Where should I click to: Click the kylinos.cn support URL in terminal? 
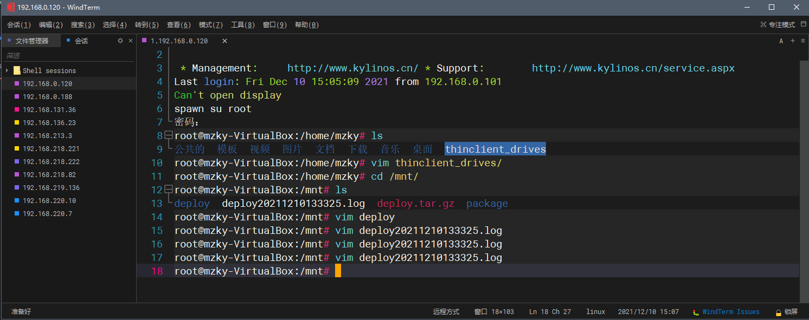(632, 68)
